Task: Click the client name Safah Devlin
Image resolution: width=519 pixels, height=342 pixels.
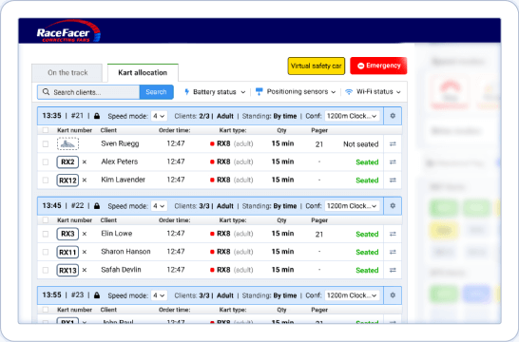Action: click(x=121, y=270)
